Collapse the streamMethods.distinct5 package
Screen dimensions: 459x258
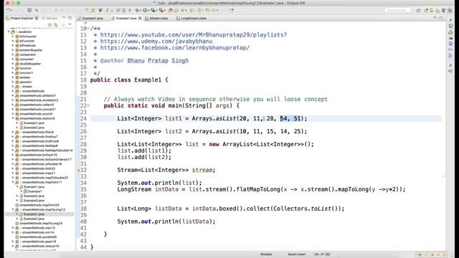tap(13, 118)
